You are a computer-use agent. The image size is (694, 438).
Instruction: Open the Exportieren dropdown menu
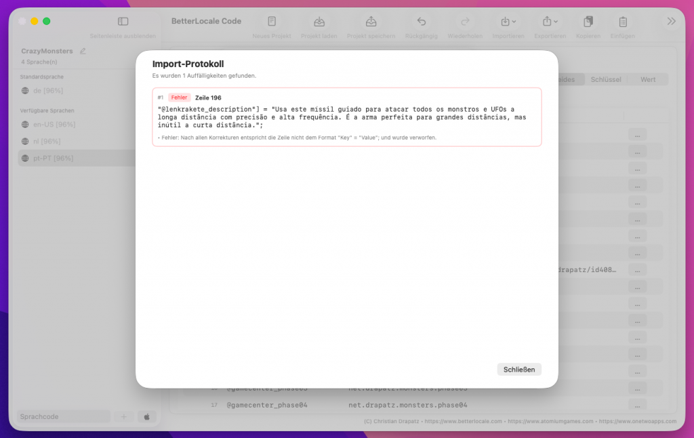coord(550,22)
